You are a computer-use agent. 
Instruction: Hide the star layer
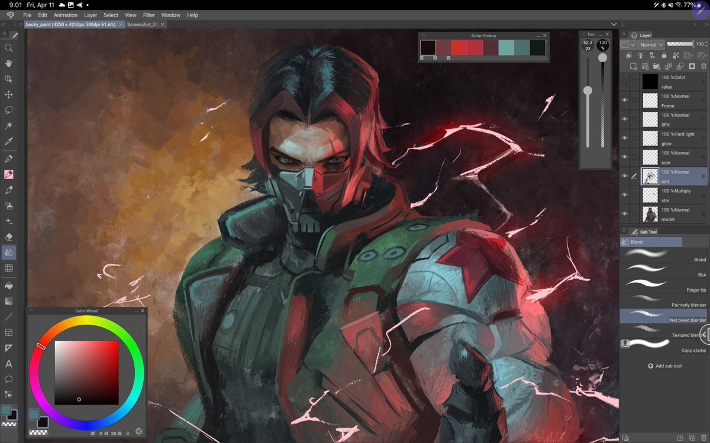624,195
